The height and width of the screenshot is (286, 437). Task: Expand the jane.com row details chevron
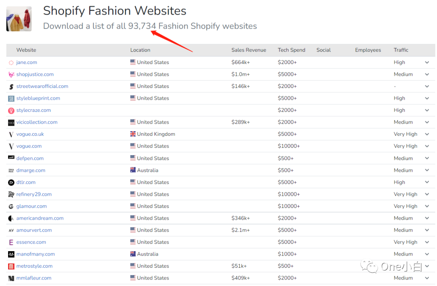click(x=427, y=62)
